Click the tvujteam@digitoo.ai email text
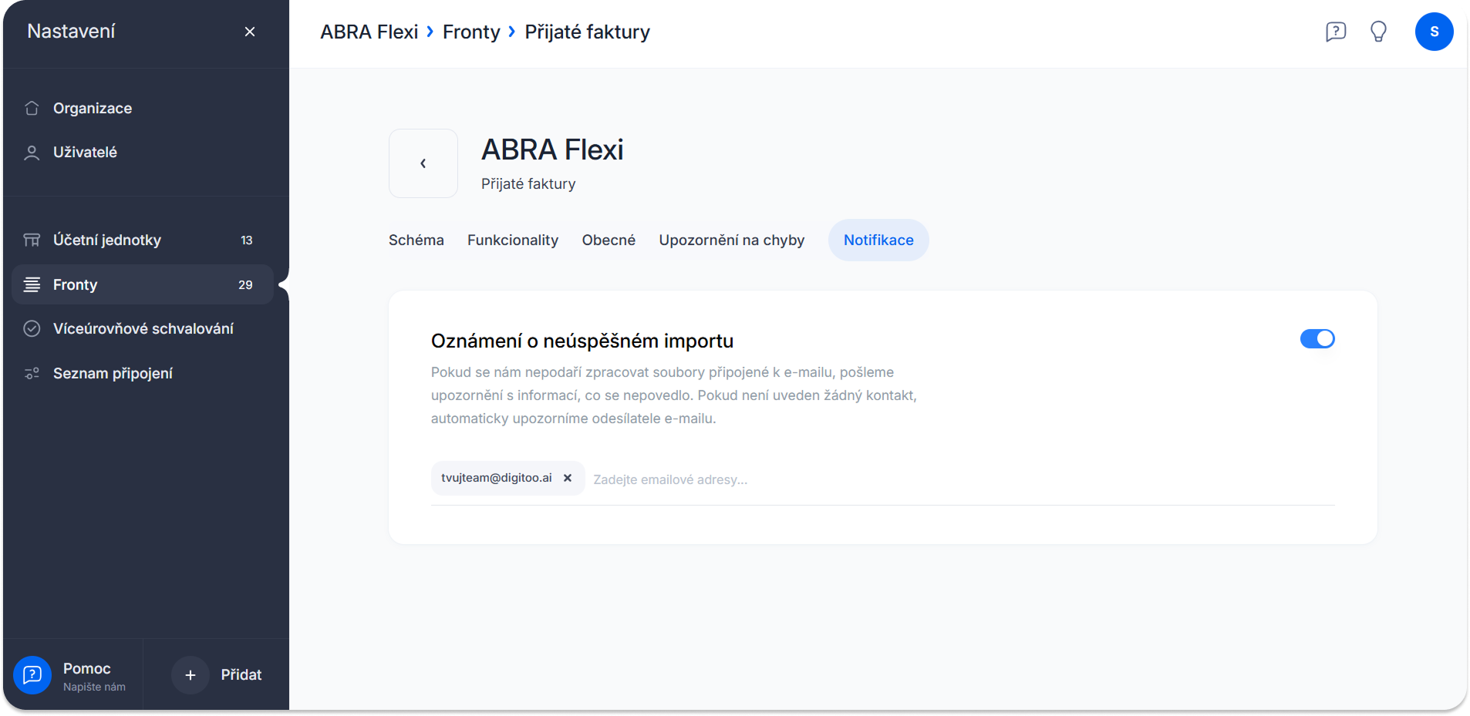 click(497, 478)
